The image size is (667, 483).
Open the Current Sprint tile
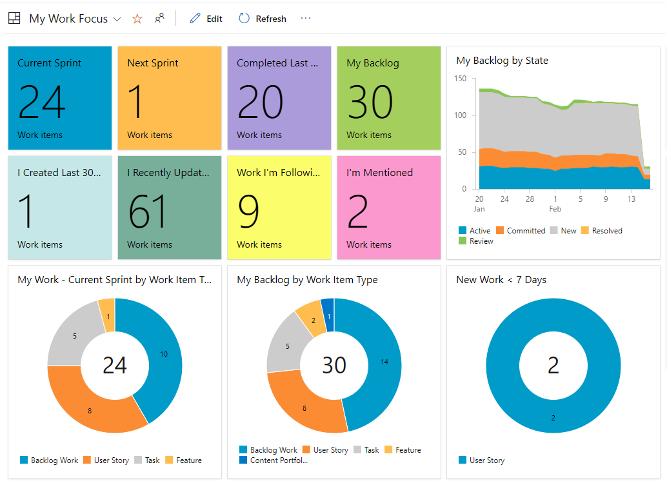tap(59, 97)
